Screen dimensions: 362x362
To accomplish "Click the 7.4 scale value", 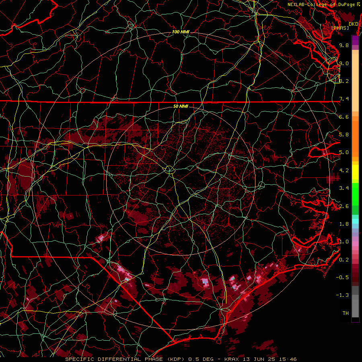I will pos(344,99).
